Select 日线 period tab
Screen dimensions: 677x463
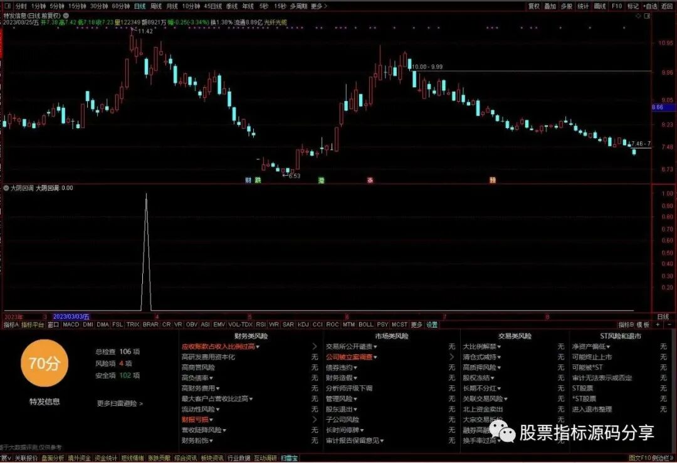(x=140, y=6)
